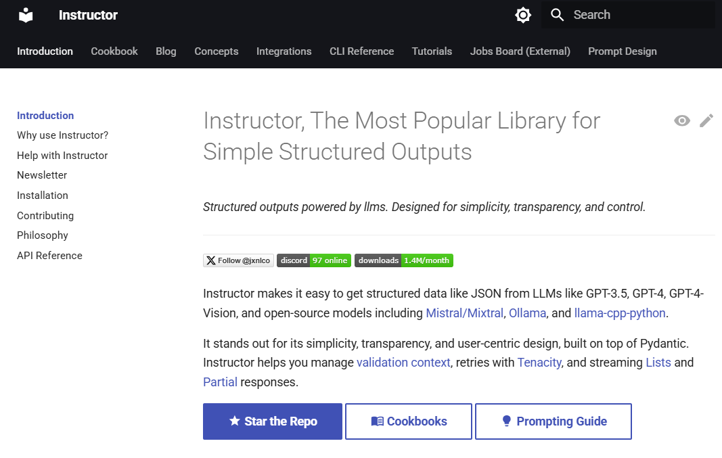Screen dimensions: 722x458
Task: Open the Prompting Guide button
Action: point(554,421)
